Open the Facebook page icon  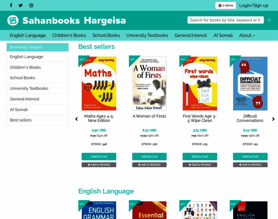click(x=11, y=5)
